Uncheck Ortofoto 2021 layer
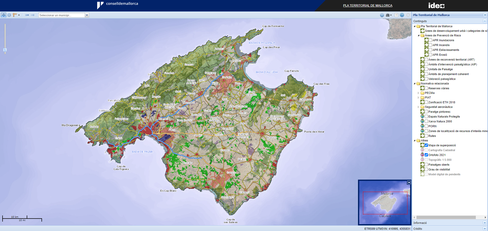 coord(426,155)
